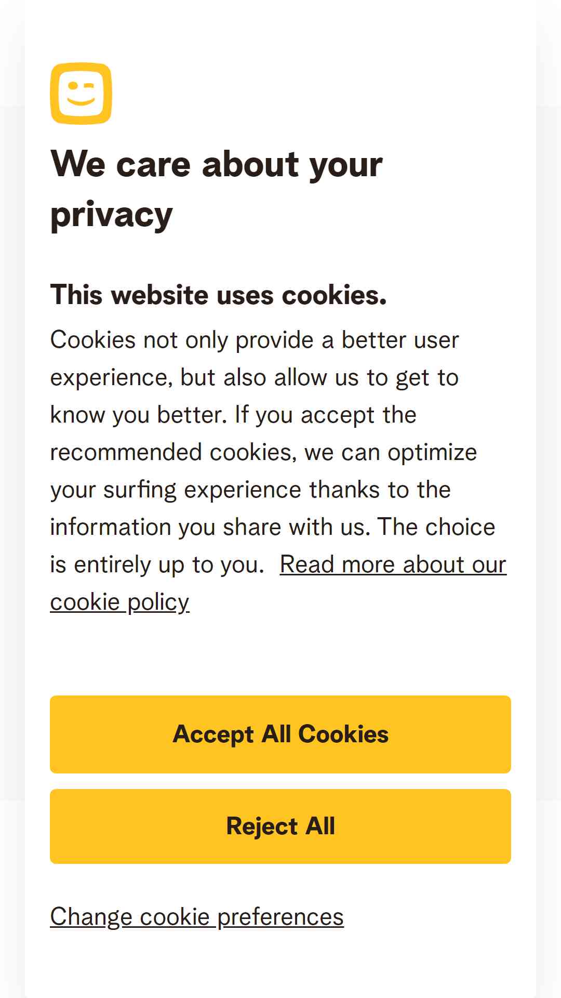The width and height of the screenshot is (561, 998).
Task: Select the 'We care about your privacy' heading
Action: pos(216,189)
